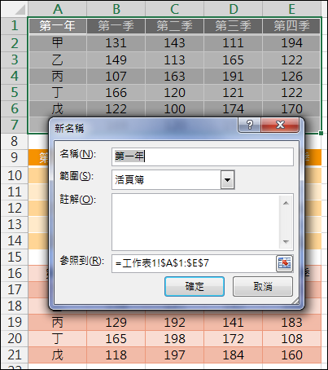The height and width of the screenshot is (370, 328).
Task: Click cell E19 with value 183
Action: coord(291,322)
